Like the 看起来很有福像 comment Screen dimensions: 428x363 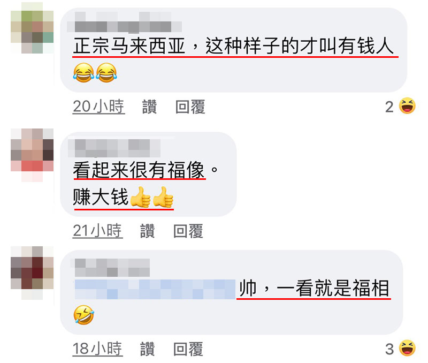point(148,231)
